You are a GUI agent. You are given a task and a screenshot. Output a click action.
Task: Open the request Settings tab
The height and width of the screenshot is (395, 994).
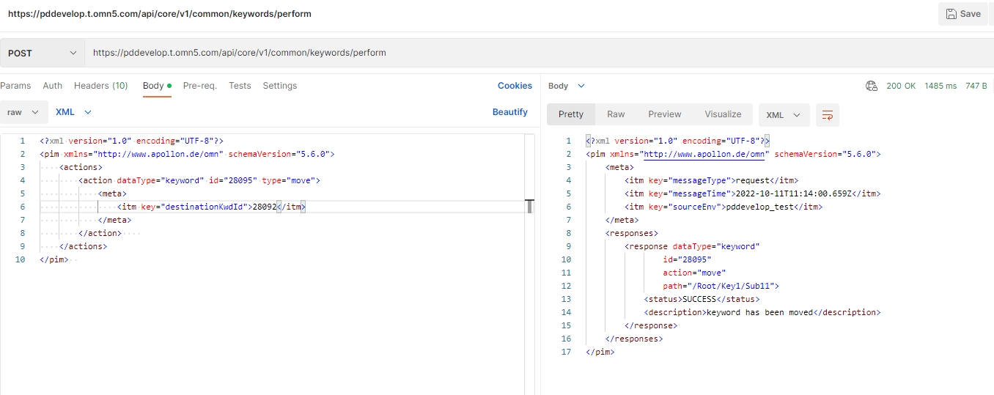click(x=280, y=86)
